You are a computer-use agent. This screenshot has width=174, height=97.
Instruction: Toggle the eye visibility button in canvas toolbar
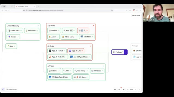coord(115,89)
